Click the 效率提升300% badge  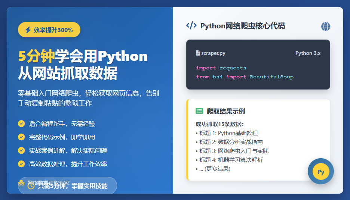pyautogui.click(x=49, y=30)
